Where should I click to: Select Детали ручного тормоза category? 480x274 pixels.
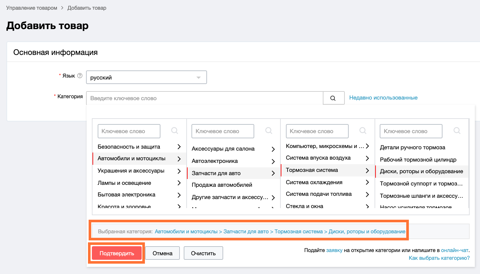412,147
